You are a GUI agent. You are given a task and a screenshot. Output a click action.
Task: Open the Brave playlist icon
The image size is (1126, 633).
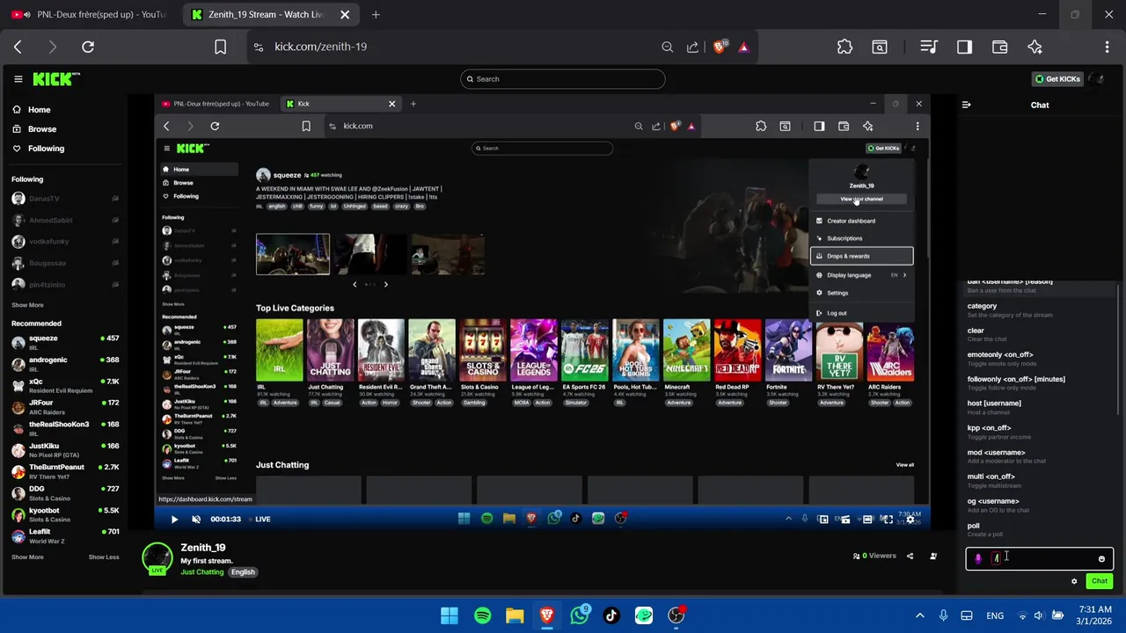(x=929, y=47)
